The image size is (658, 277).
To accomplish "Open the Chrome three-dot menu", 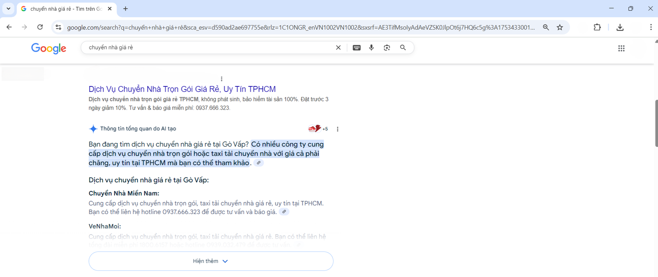I will [651, 27].
